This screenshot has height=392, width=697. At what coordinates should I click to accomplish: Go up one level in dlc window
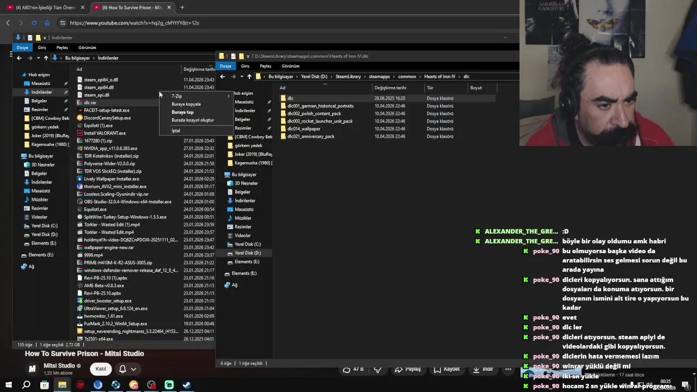point(249,77)
